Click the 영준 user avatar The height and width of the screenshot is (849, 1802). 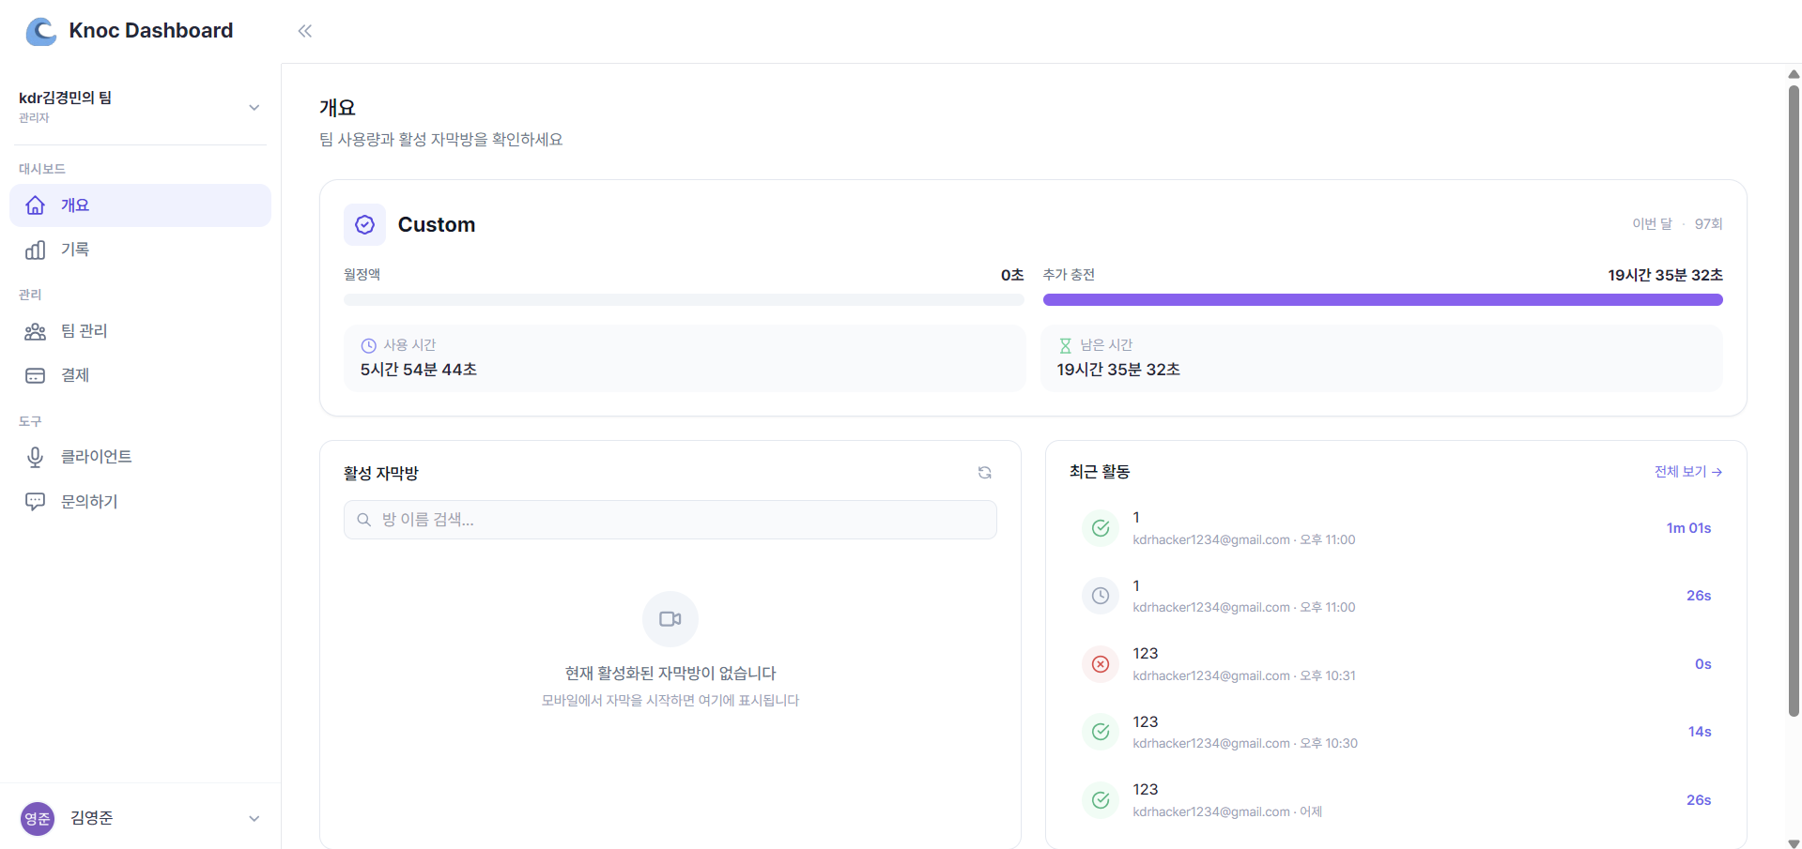point(38,818)
